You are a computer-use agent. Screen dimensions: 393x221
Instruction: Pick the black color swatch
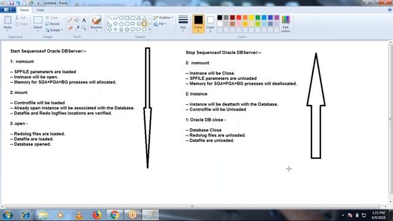(x=220, y=18)
